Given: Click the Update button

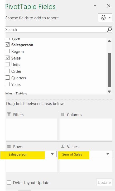Looking at the screenshot, I should pos(104,182).
